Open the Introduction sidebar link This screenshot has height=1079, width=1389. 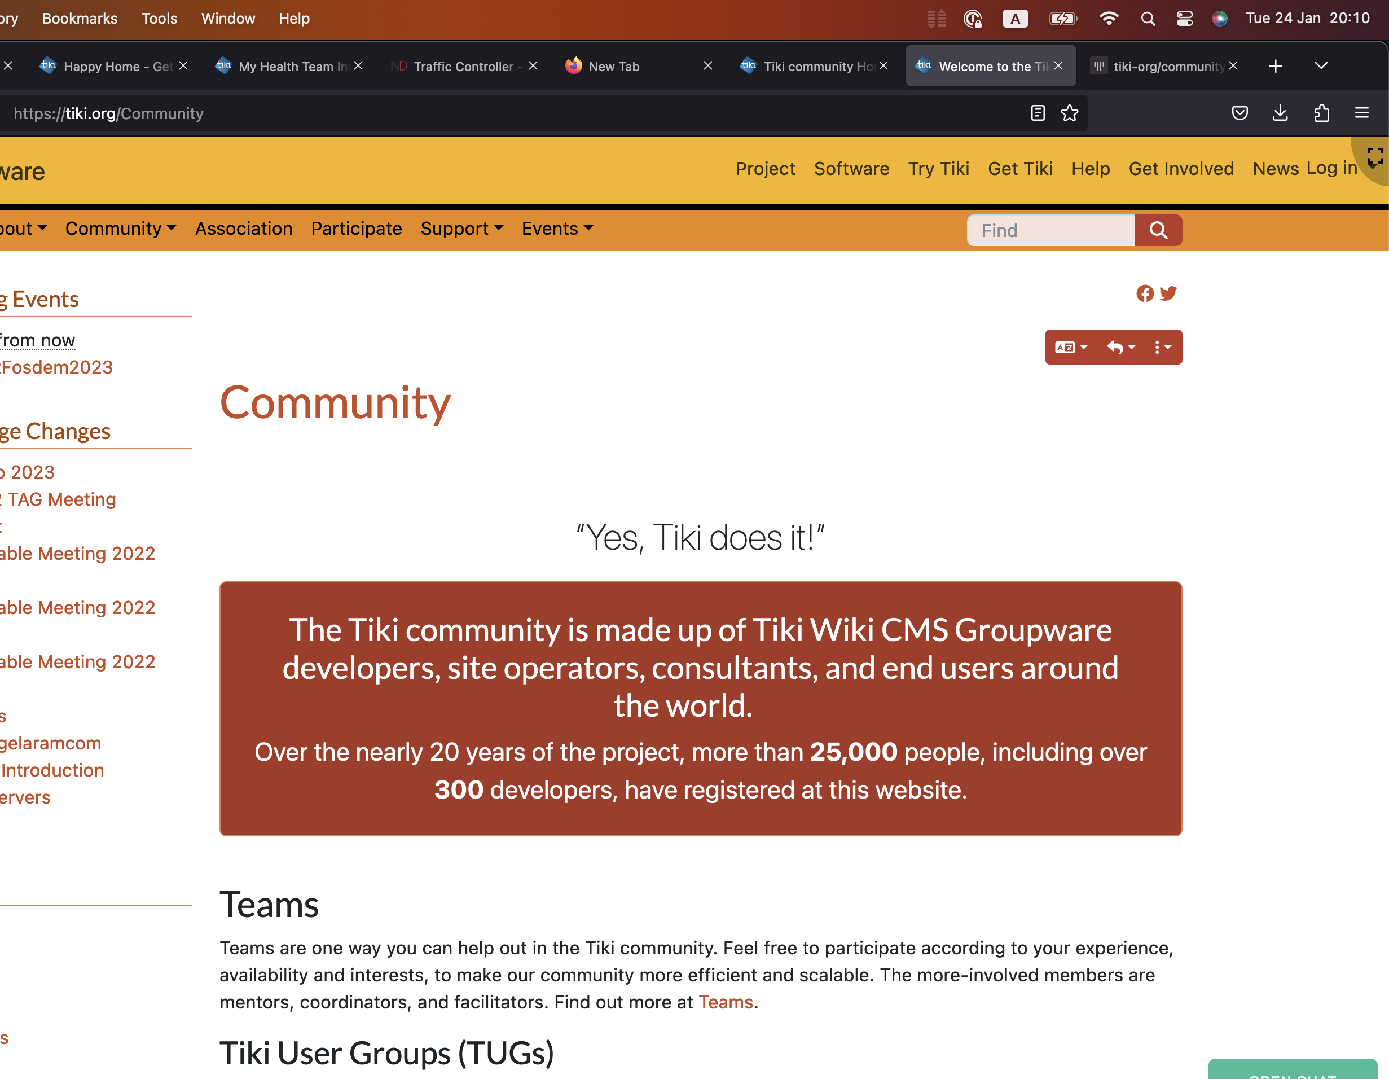click(x=52, y=770)
